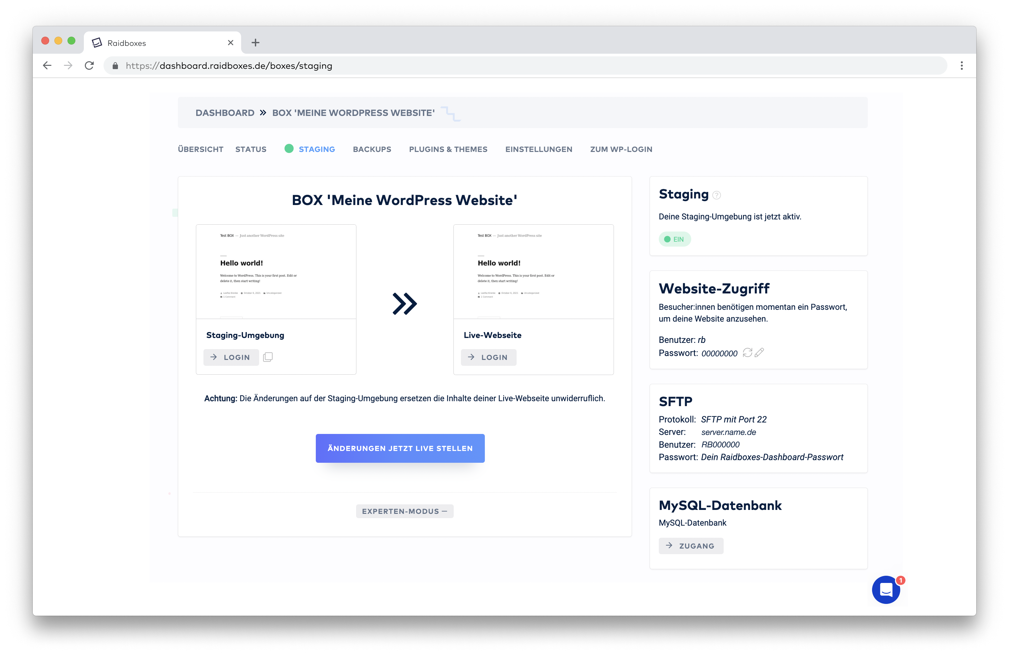Screen dimensions: 1009x655
Task: Switch to the Backups tab
Action: pyautogui.click(x=372, y=149)
